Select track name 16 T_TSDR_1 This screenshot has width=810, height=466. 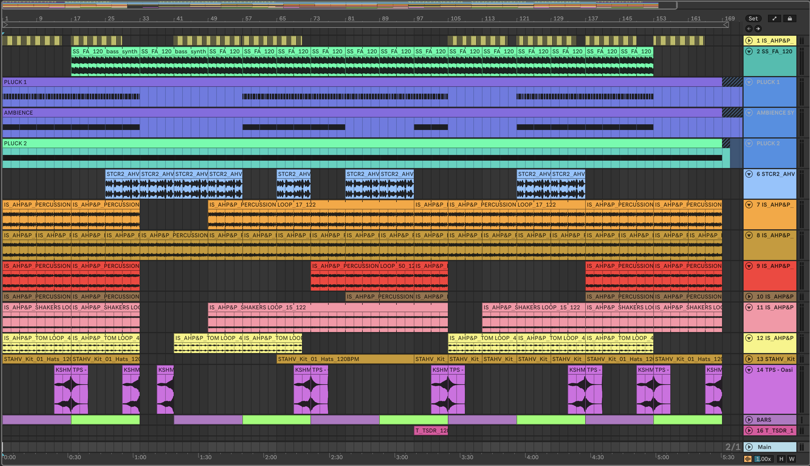[775, 431]
